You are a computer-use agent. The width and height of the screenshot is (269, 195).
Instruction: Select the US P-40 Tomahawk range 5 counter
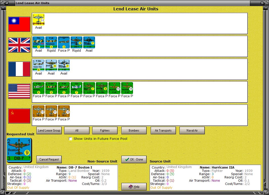pos(64,88)
